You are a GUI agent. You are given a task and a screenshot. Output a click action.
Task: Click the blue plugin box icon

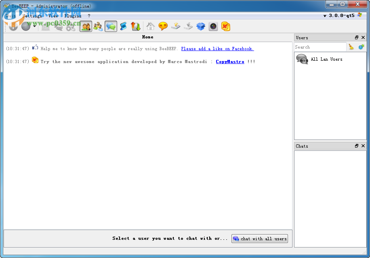coord(201,26)
